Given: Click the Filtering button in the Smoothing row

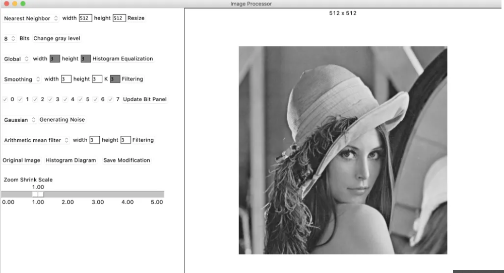Looking at the screenshot, I should pyautogui.click(x=132, y=79).
